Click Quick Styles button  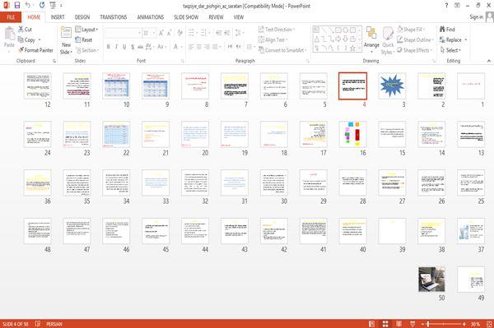point(388,41)
